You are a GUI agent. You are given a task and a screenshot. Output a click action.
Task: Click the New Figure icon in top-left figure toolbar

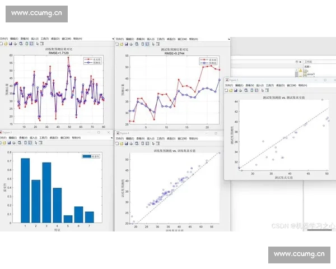2,43
